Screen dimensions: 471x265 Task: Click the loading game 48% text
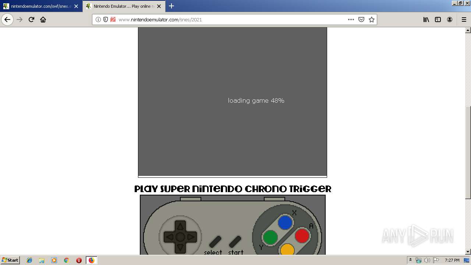[x=256, y=100]
